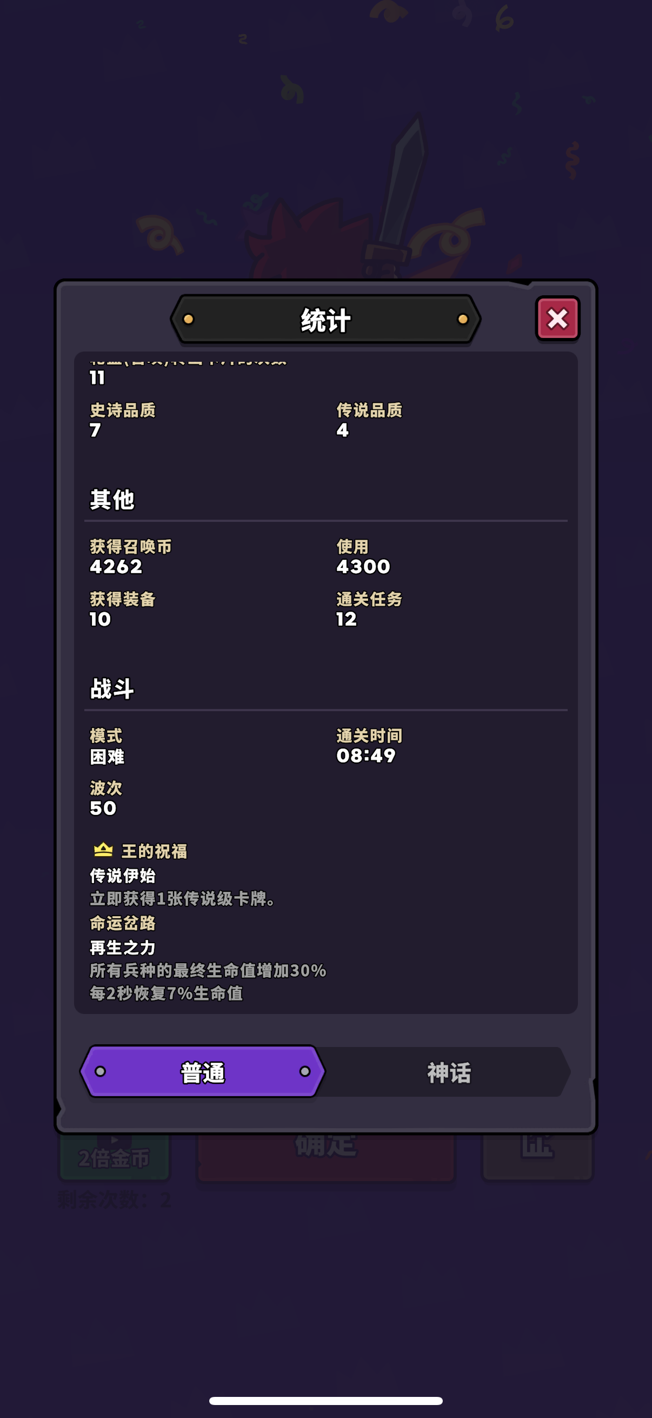Tap the 通关任务 12 stat
652x1418 pixels.
(369, 609)
